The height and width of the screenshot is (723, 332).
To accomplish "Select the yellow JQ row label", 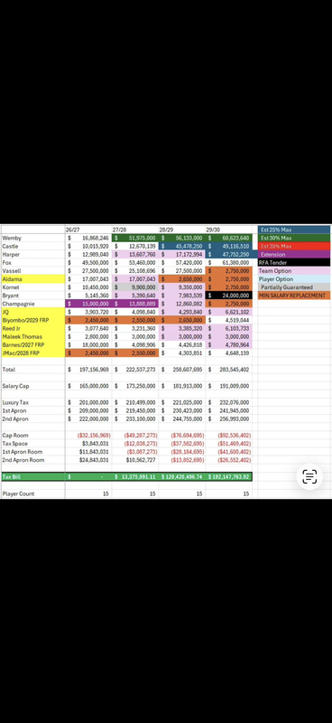I will click(x=32, y=312).
